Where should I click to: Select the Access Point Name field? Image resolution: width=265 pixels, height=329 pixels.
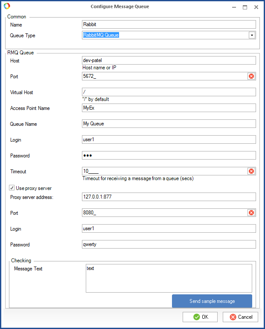(169, 108)
